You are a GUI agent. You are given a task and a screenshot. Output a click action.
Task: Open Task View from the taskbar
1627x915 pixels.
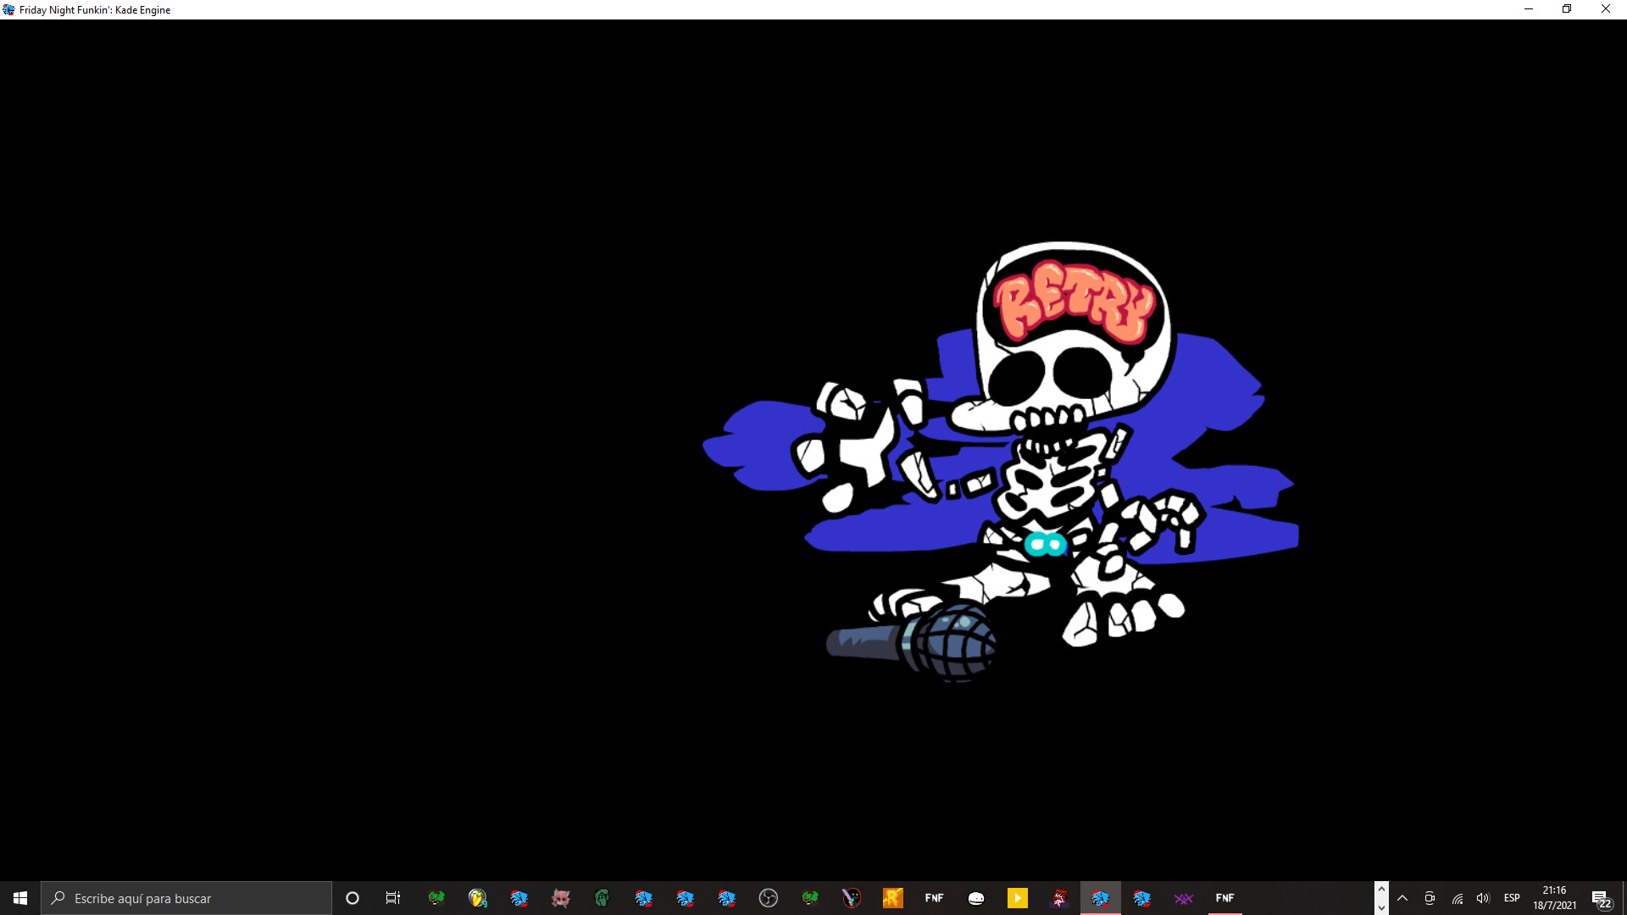pyautogui.click(x=392, y=897)
